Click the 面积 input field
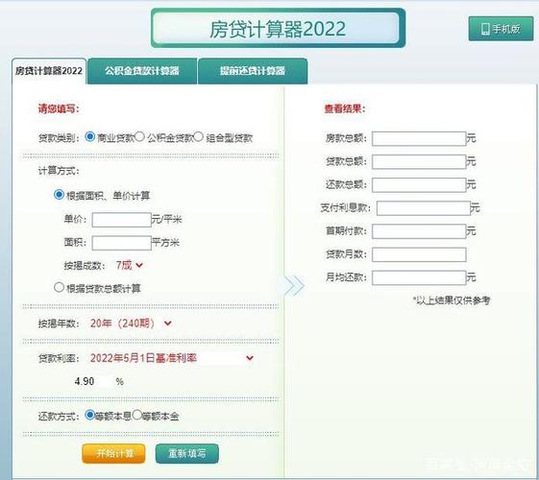Screen dimensions: 539x480 (121, 243)
